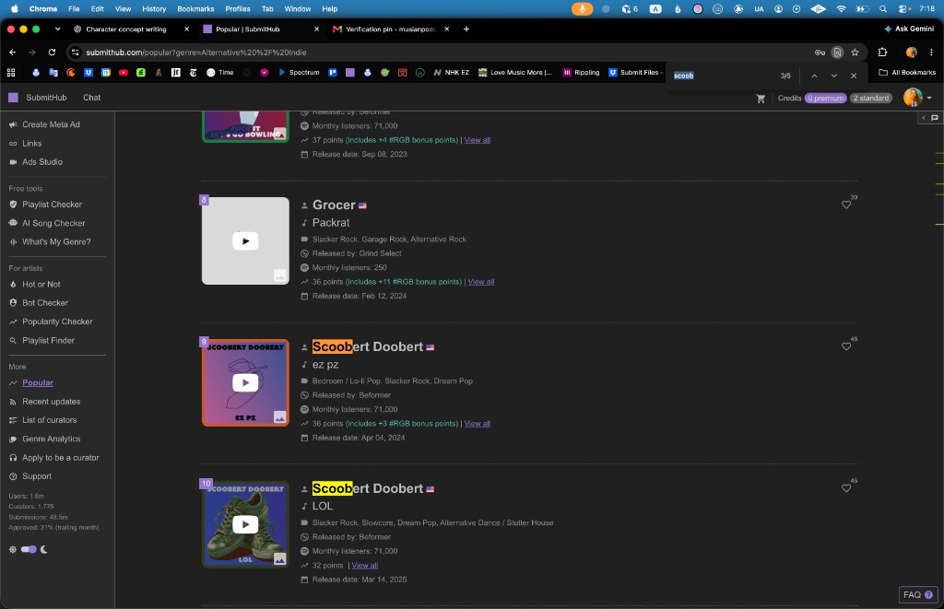Screen dimensions: 944x609
Task: Open List of curators
Action: pyautogui.click(x=50, y=420)
